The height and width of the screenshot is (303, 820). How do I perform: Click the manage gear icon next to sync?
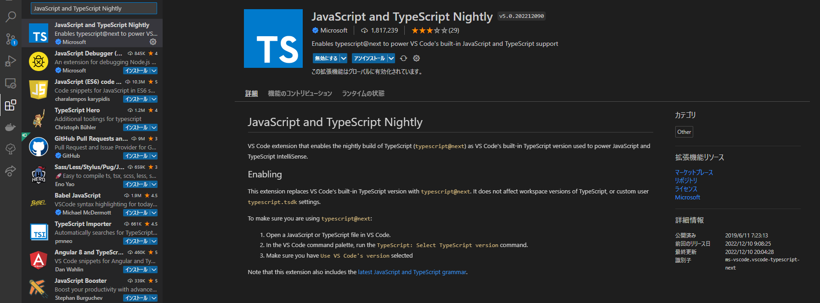(416, 58)
